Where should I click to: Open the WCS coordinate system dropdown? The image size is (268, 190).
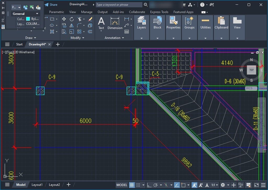pyautogui.click(x=251, y=88)
